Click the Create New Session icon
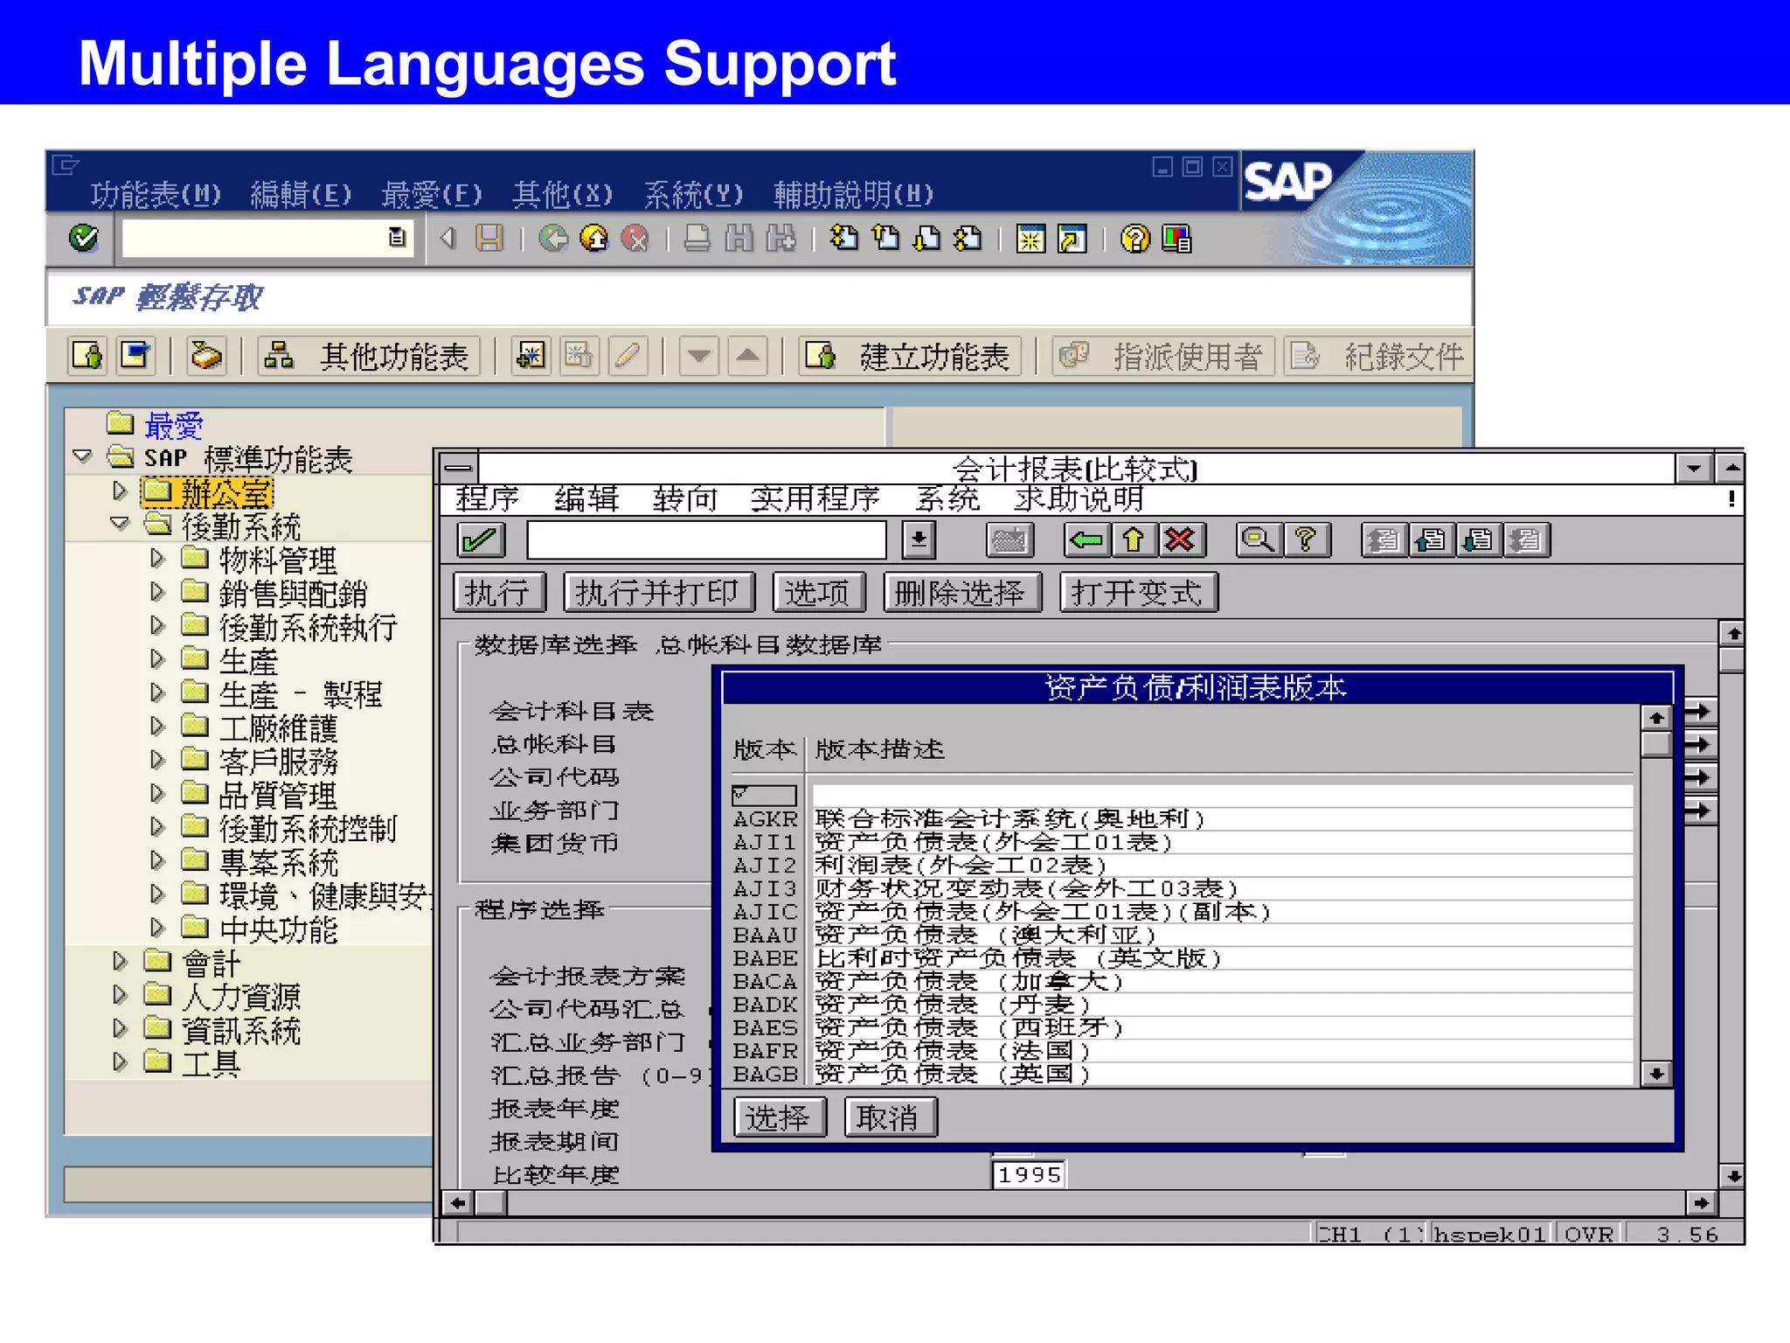The height and width of the screenshot is (1343, 1790). [x=1030, y=238]
